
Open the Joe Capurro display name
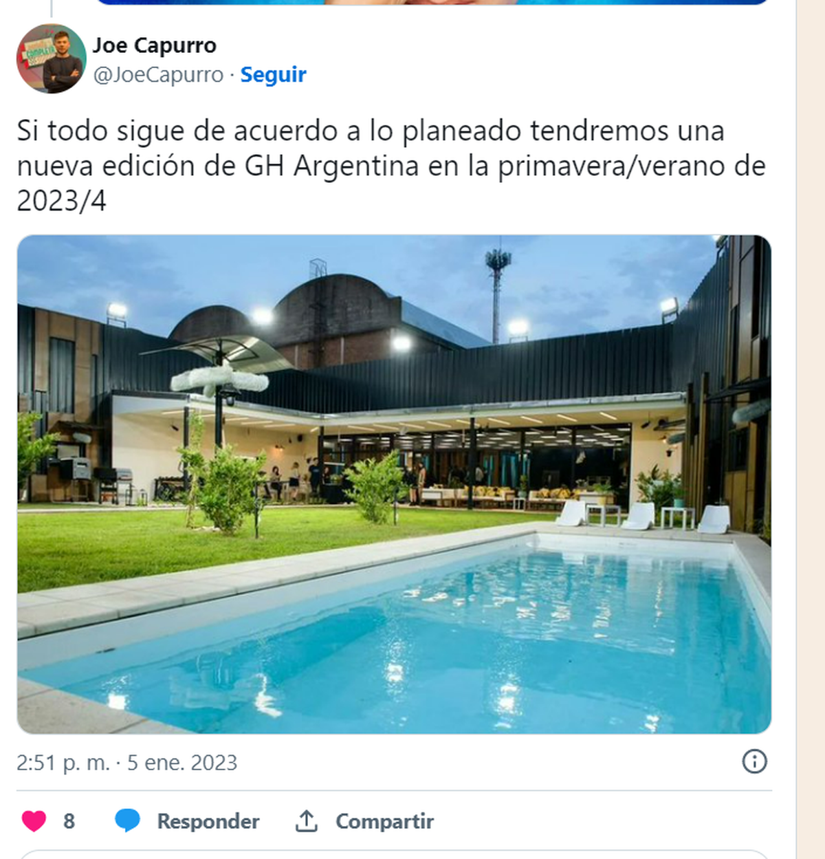coord(155,45)
